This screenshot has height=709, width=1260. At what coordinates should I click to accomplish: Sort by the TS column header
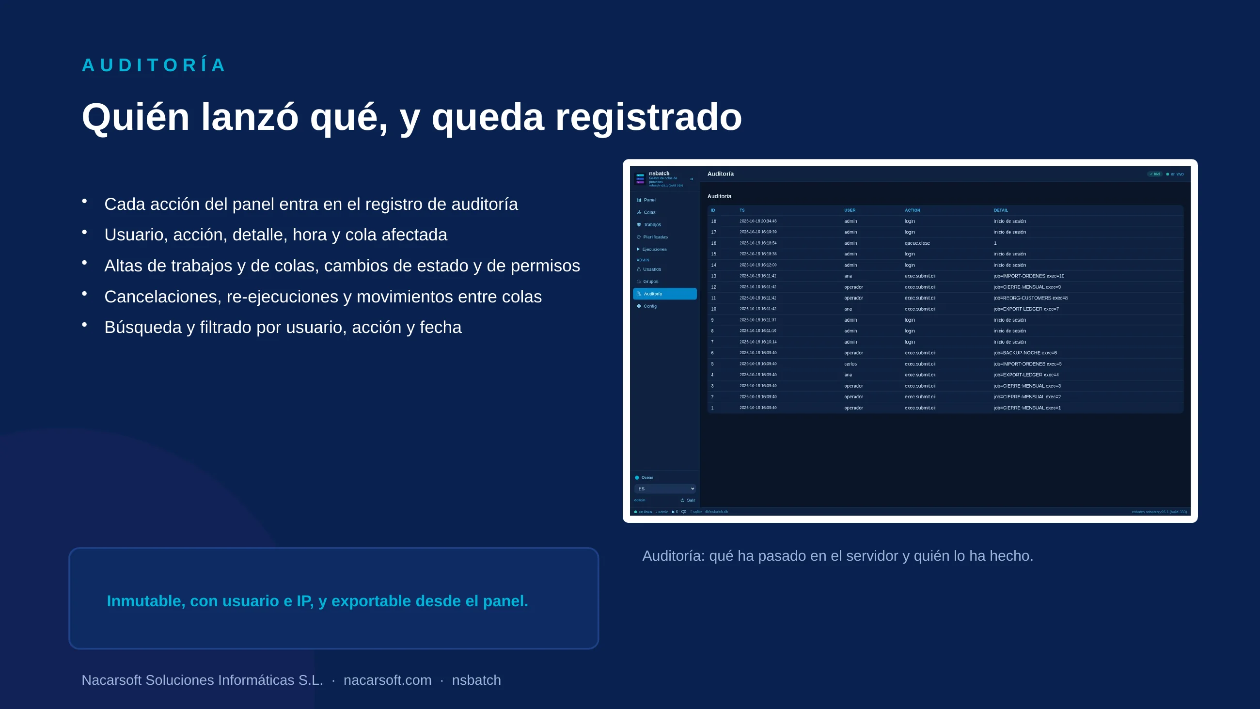742,210
